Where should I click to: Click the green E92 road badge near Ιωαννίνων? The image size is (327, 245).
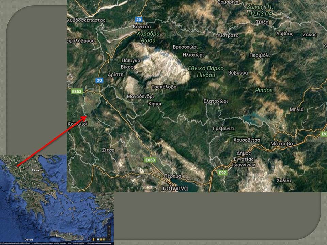pyautogui.click(x=222, y=173)
